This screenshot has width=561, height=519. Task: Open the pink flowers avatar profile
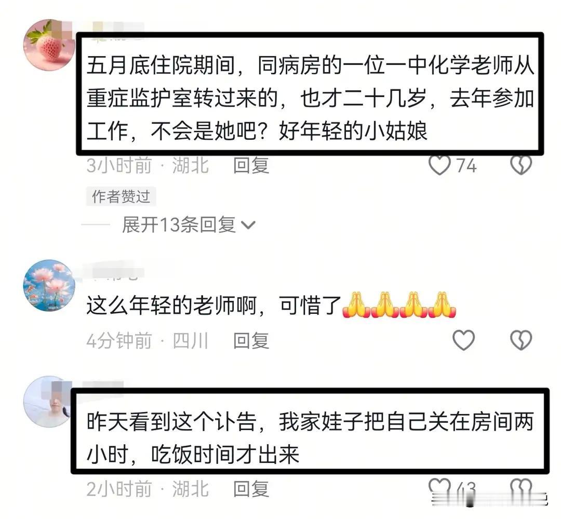point(49,286)
